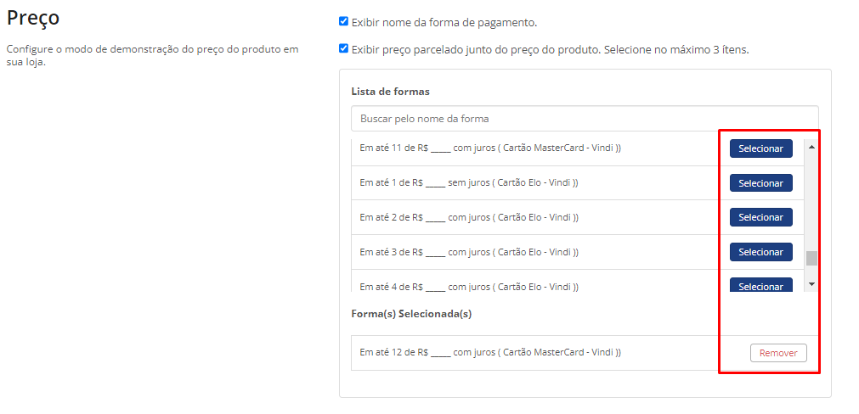Click the "Em até 3 de R$" Elo row text
This screenshot has height=414, width=859.
click(468, 252)
